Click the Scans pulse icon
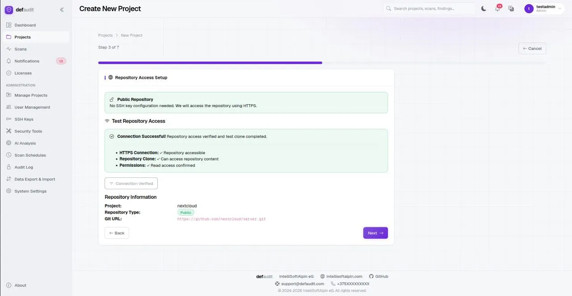 click(x=9, y=49)
